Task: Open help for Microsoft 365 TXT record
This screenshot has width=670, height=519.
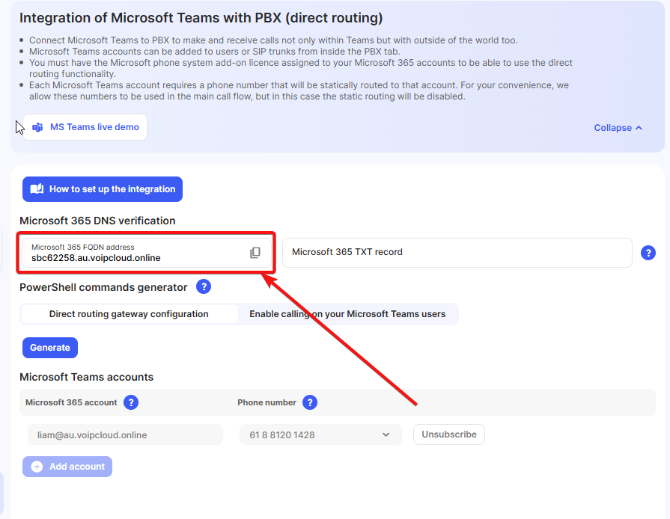Action: 648,253
